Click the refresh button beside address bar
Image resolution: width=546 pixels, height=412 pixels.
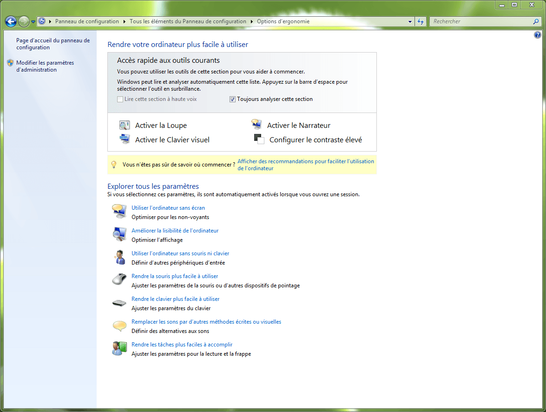(x=421, y=21)
